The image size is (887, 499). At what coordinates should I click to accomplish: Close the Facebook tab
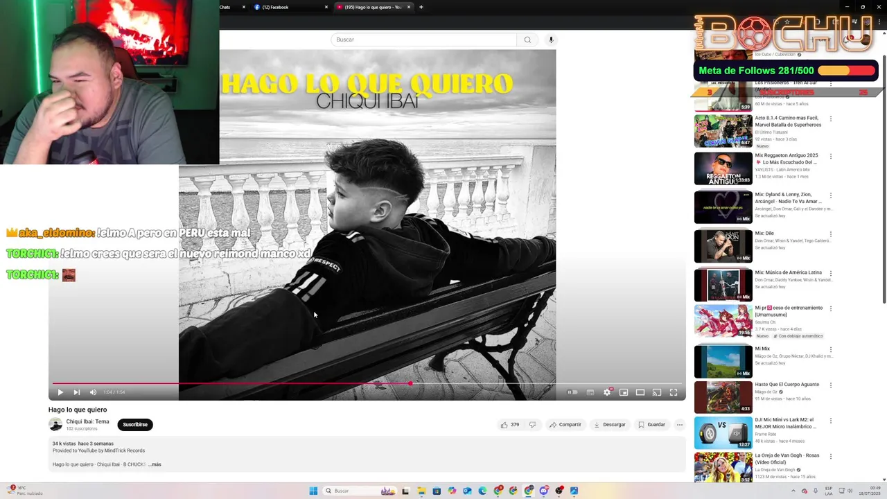point(326,7)
